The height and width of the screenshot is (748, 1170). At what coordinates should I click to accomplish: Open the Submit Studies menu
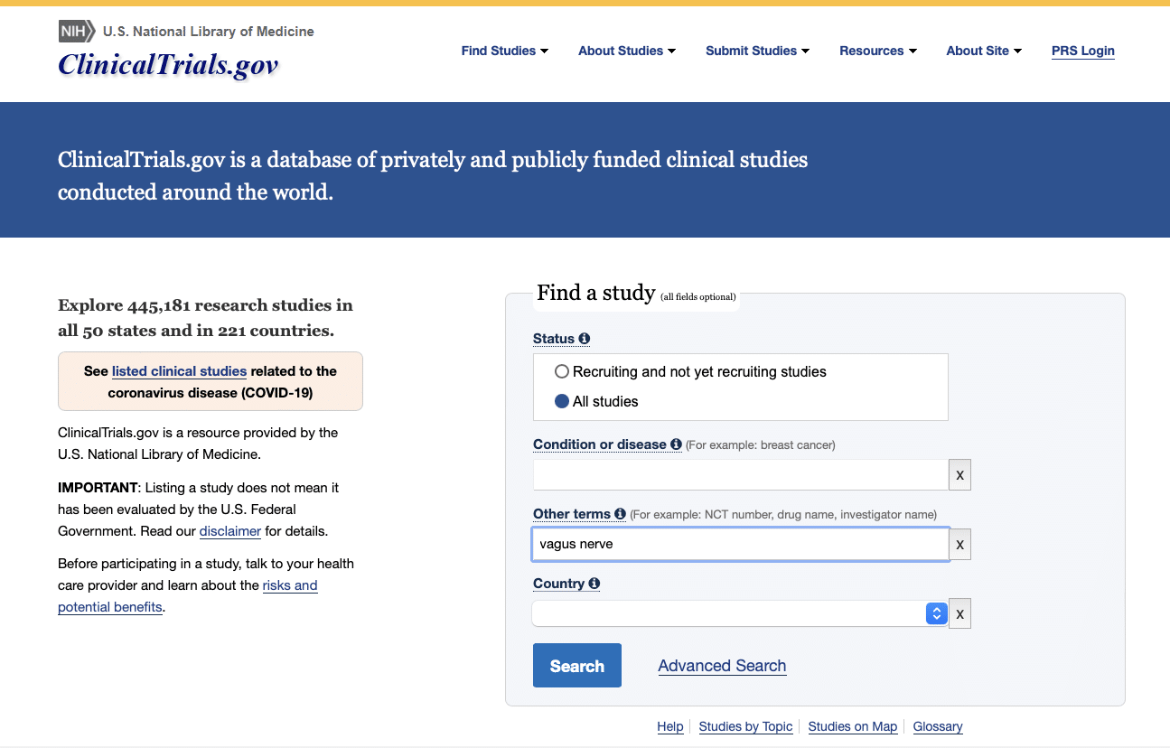click(758, 51)
